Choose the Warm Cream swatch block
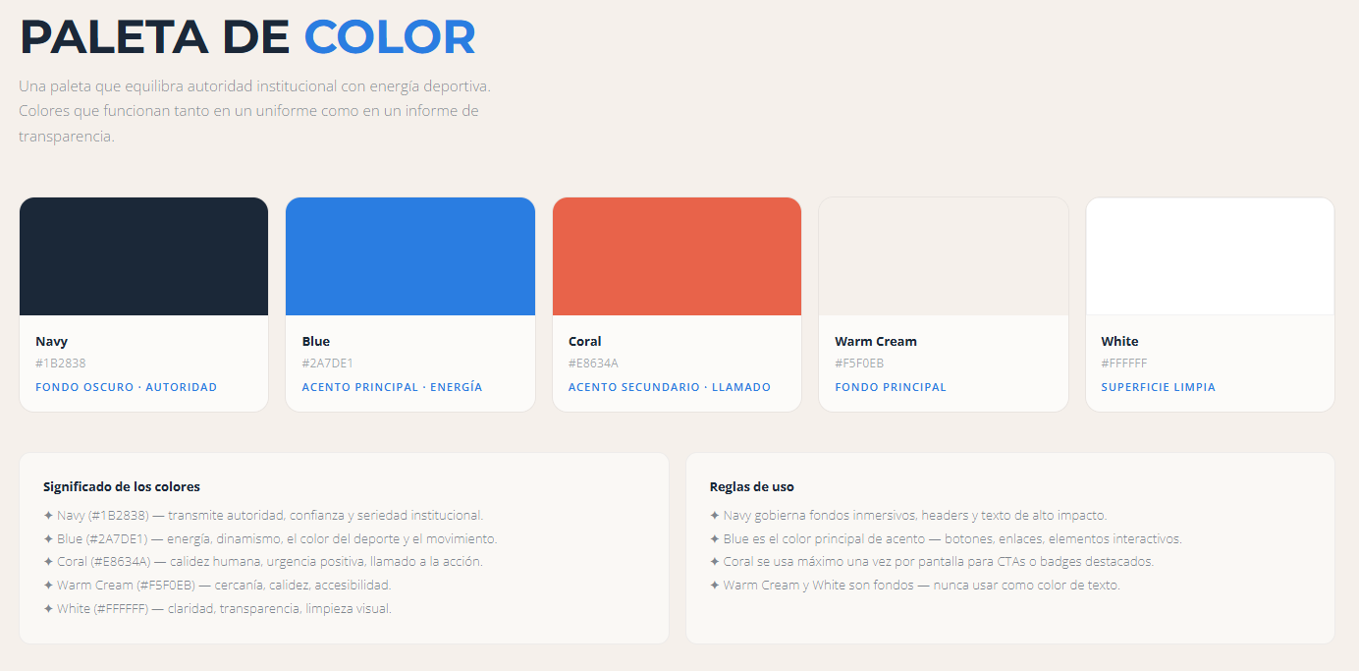Viewport: 1359px width, 671px height. [944, 256]
